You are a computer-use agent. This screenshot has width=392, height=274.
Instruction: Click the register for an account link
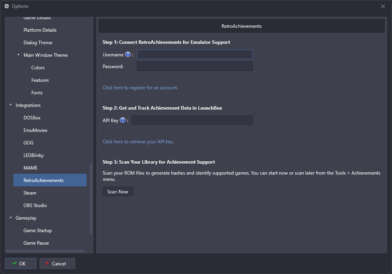pos(140,88)
